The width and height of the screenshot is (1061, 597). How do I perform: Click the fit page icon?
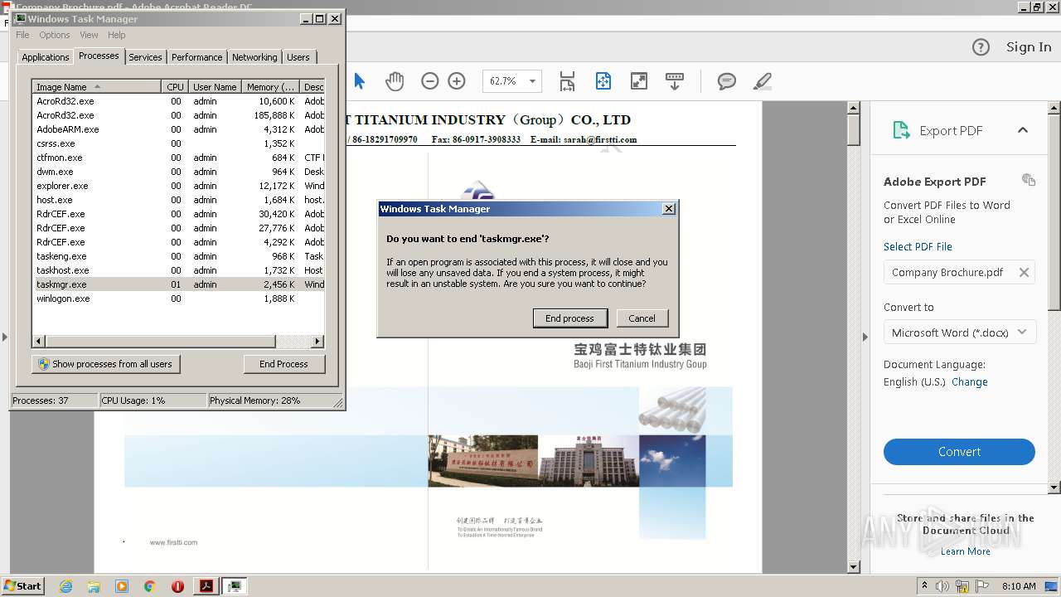[603, 80]
